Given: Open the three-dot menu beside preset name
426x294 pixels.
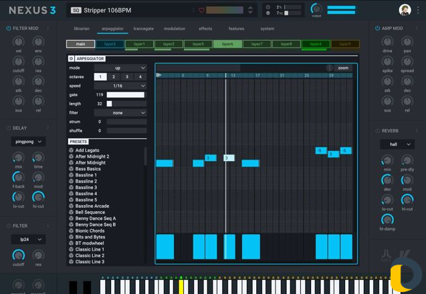Looking at the screenshot, I should point(193,10).
